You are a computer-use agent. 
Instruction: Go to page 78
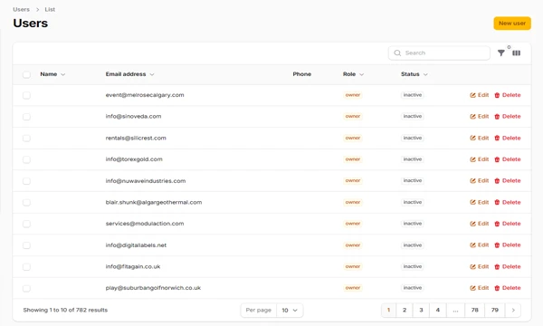pyautogui.click(x=475, y=310)
